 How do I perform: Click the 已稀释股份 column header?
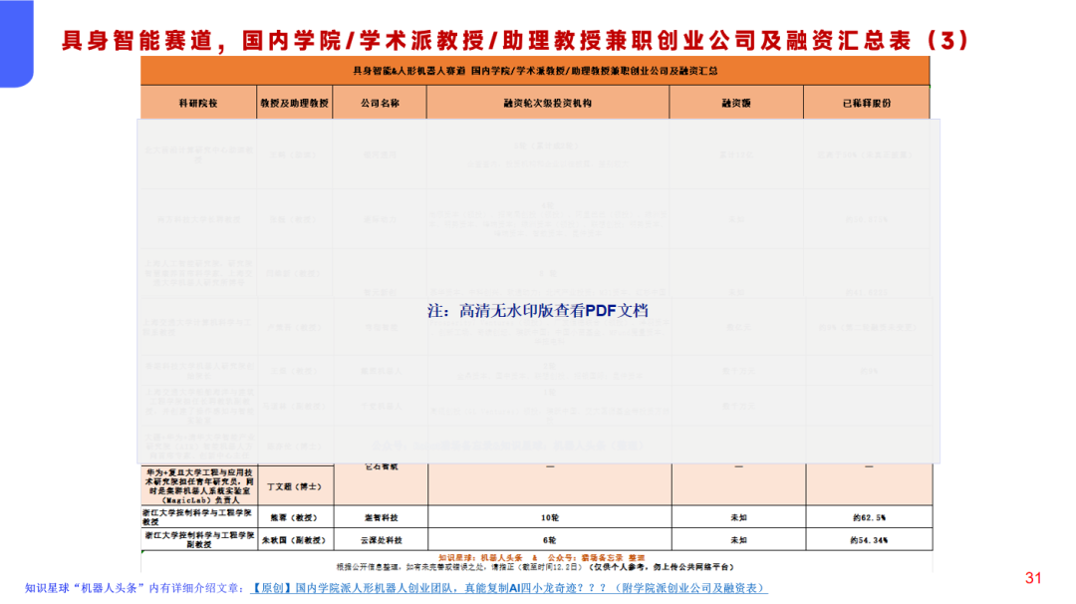[x=867, y=103]
